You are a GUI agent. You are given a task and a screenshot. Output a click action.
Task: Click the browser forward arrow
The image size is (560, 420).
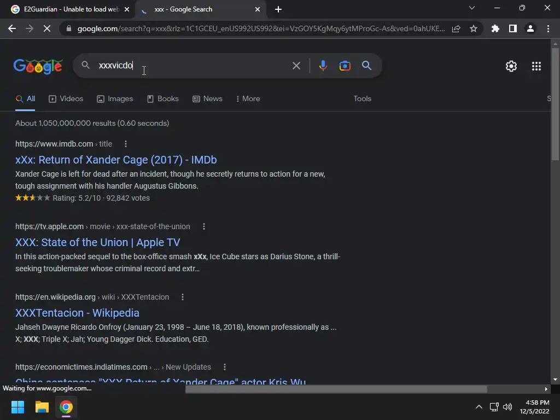pos(30,28)
